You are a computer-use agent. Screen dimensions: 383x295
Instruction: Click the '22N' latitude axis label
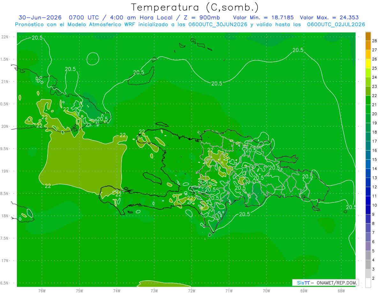(x=5, y=37)
